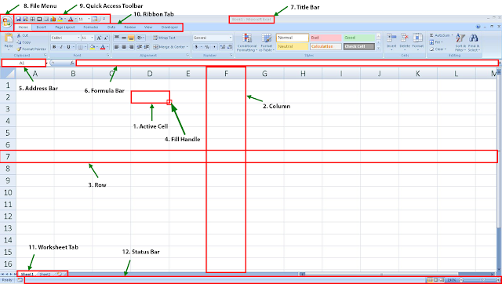Expand the cell Styles gallery

378,48
